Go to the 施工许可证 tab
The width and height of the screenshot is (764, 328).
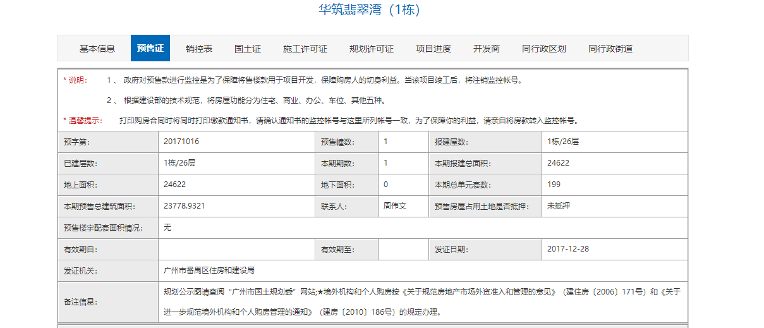click(305, 49)
